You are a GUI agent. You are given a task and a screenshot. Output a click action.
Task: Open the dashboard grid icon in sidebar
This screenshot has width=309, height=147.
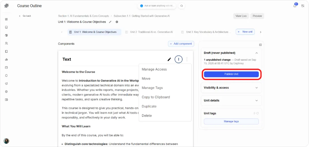point(6,19)
